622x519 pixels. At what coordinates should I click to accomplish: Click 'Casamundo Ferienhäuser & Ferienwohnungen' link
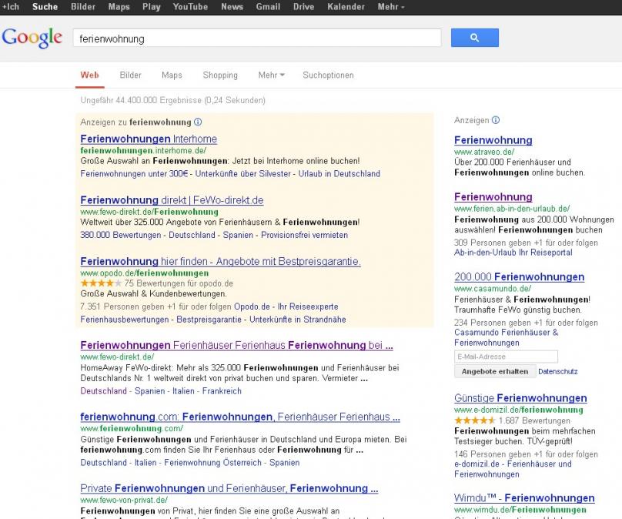point(507,338)
